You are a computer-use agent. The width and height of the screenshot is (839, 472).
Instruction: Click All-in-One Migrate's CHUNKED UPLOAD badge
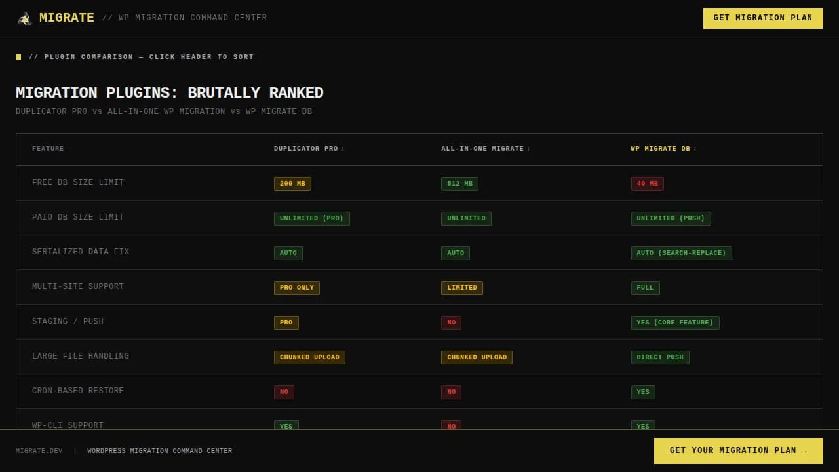(477, 357)
